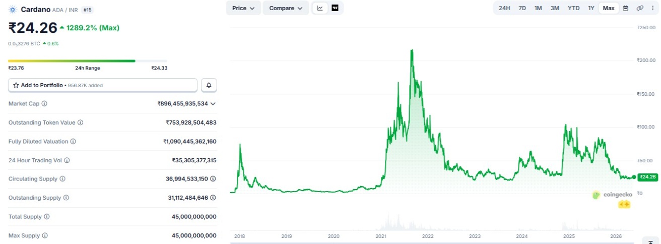This screenshot has width=661, height=244.
Task: Click the 24h Range progress bar
Action: 87,61
